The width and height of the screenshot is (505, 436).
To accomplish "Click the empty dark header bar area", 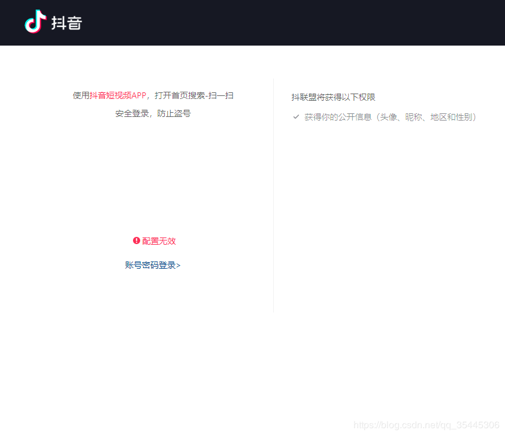I will (300, 23).
